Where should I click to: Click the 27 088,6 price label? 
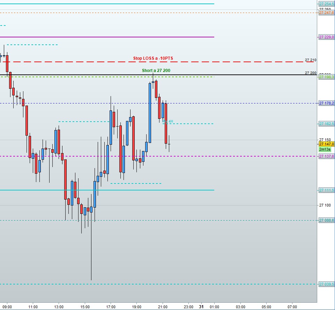click(327, 221)
